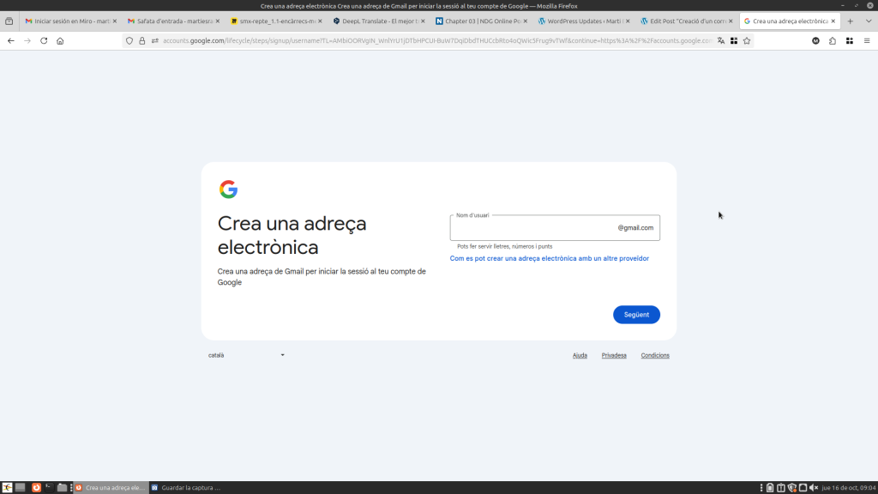Open the Firefox hamburger menu
The image size is (878, 494).
click(867, 40)
